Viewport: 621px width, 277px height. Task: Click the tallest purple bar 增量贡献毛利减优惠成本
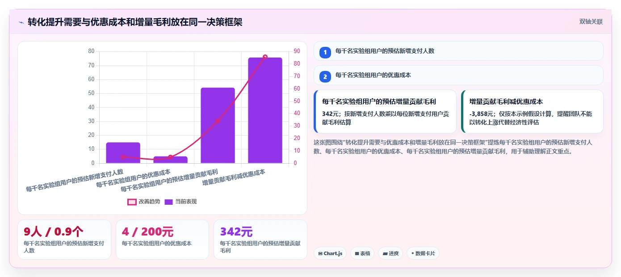coord(265,110)
